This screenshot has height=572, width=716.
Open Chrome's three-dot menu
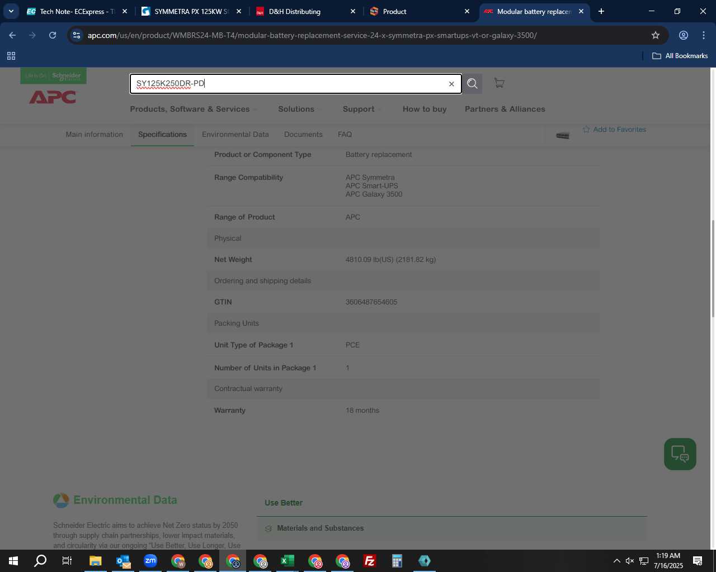point(704,35)
